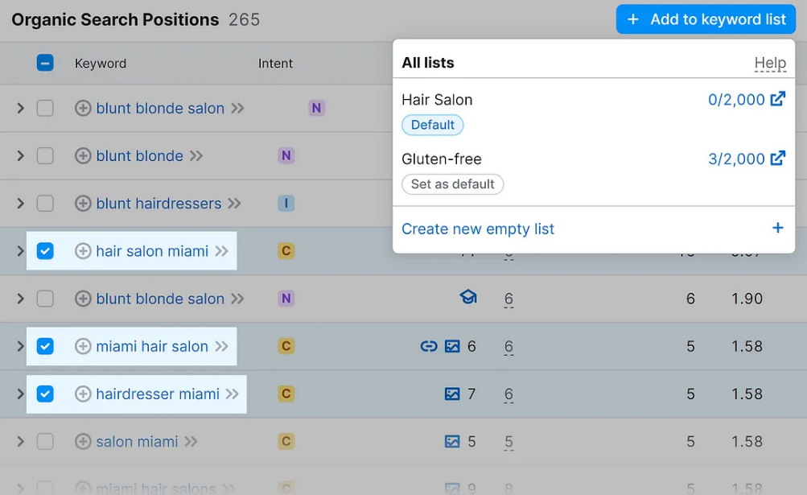Expand the miami hair salon row
Screen dimensions: 807x495
pyautogui.click(x=20, y=346)
